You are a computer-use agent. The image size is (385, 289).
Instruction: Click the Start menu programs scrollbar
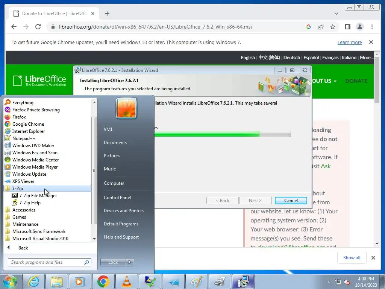[94, 170]
